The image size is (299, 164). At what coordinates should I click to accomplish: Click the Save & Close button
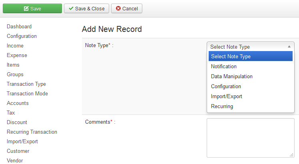pos(86,8)
